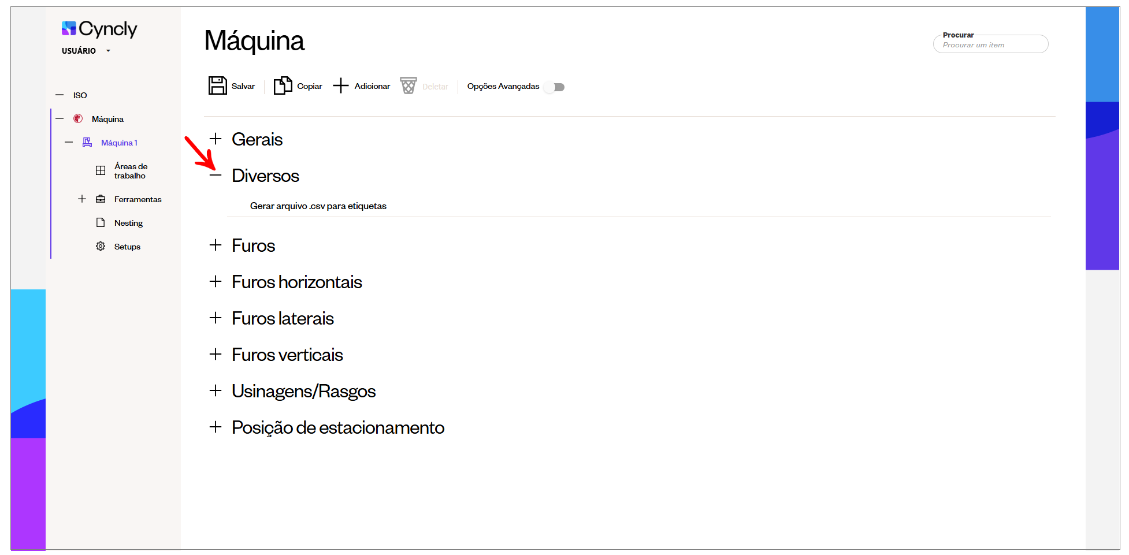Click the Deletar trash bin icon
The height and width of the screenshot is (555, 1129).
pos(408,85)
